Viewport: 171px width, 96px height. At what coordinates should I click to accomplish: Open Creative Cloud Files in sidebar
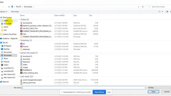[x=10, y=34]
